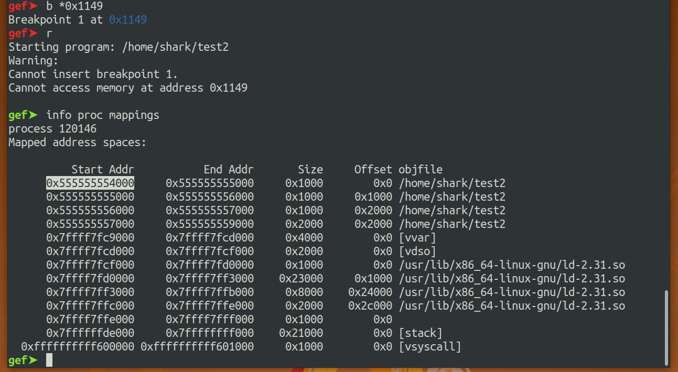Click end address 0xffffffffff601000
678x372 pixels.
click(197, 347)
